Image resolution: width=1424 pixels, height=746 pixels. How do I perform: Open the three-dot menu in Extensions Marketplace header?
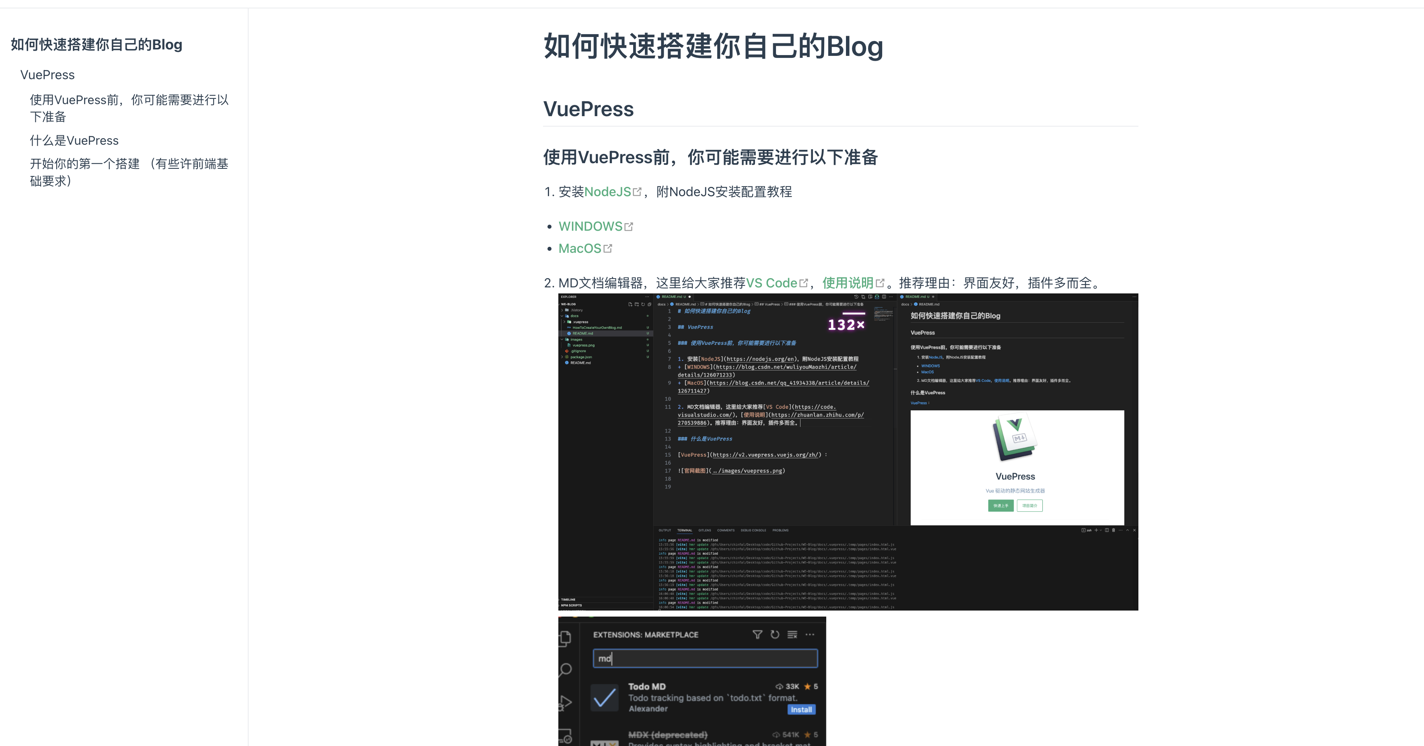[x=810, y=634]
